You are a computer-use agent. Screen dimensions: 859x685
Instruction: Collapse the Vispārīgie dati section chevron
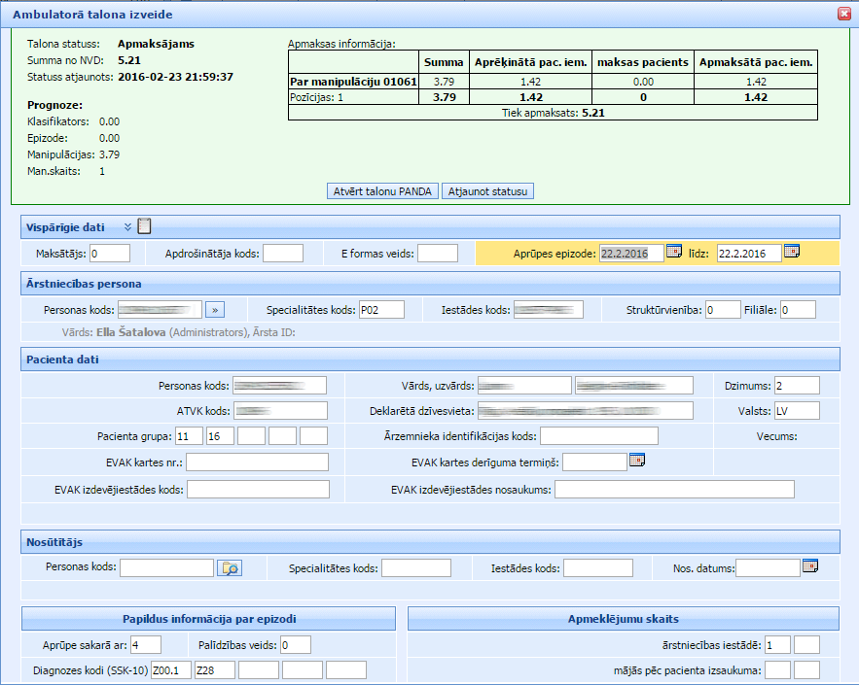tap(127, 226)
